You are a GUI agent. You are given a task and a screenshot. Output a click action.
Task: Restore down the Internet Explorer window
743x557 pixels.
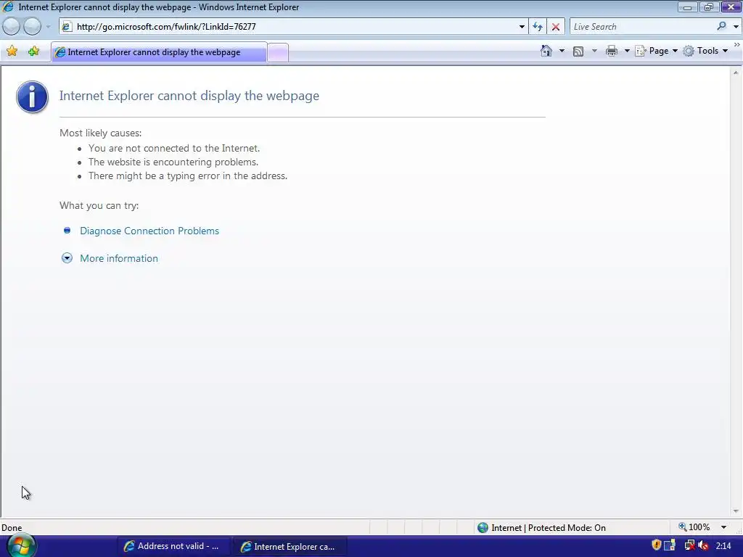[708, 7]
